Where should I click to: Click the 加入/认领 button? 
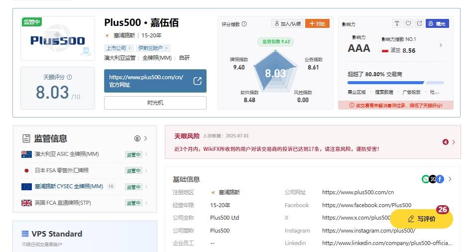[x=287, y=23]
